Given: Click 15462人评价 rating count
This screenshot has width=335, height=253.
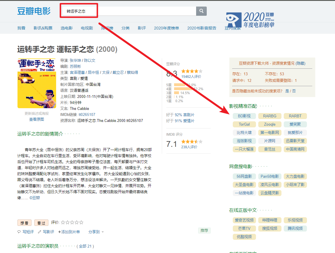Looking at the screenshot, I should (191, 77).
